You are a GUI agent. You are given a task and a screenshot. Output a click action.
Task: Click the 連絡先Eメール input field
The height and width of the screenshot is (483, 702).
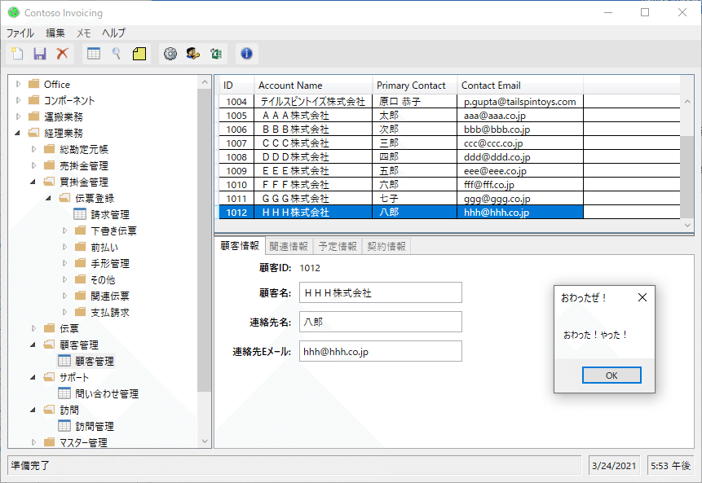(381, 352)
